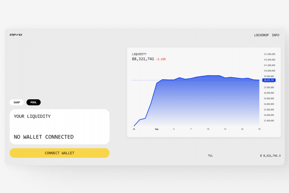Screen dimensions: 289x193
Task: Click the $13,000,000 axis label
Action: [269, 54]
